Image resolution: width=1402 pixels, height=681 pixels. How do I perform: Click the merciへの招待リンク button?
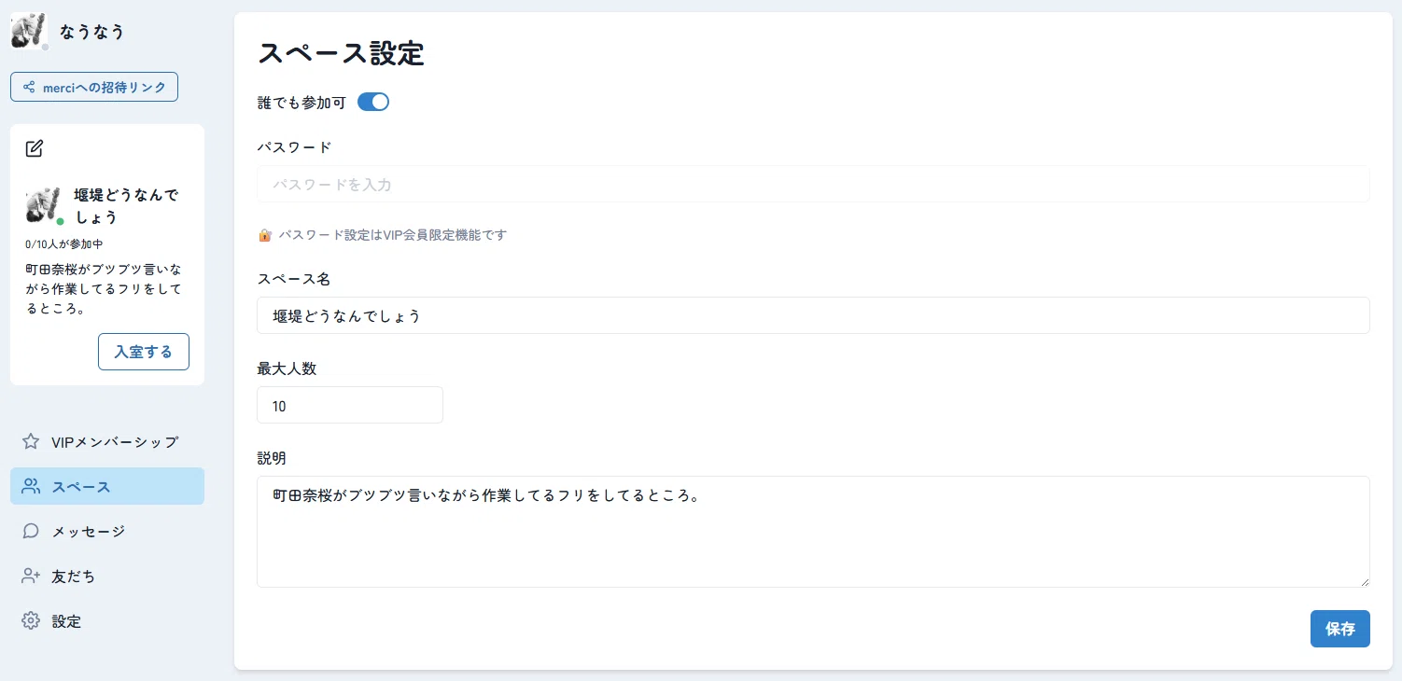pyautogui.click(x=94, y=87)
